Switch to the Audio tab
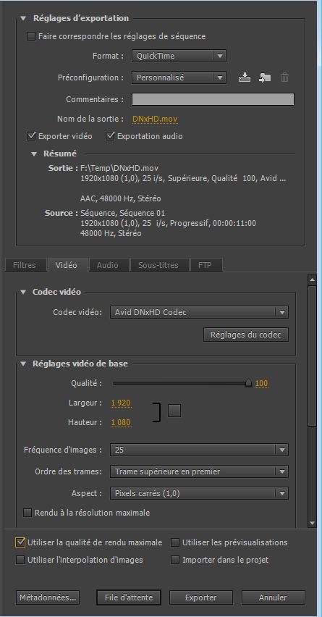Image resolution: width=322 pixels, height=617 pixels. [108, 265]
